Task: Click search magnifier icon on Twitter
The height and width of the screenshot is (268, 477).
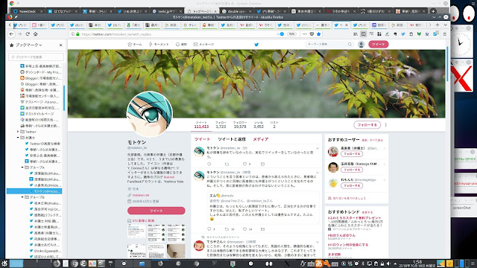Action: pyautogui.click(x=350, y=45)
